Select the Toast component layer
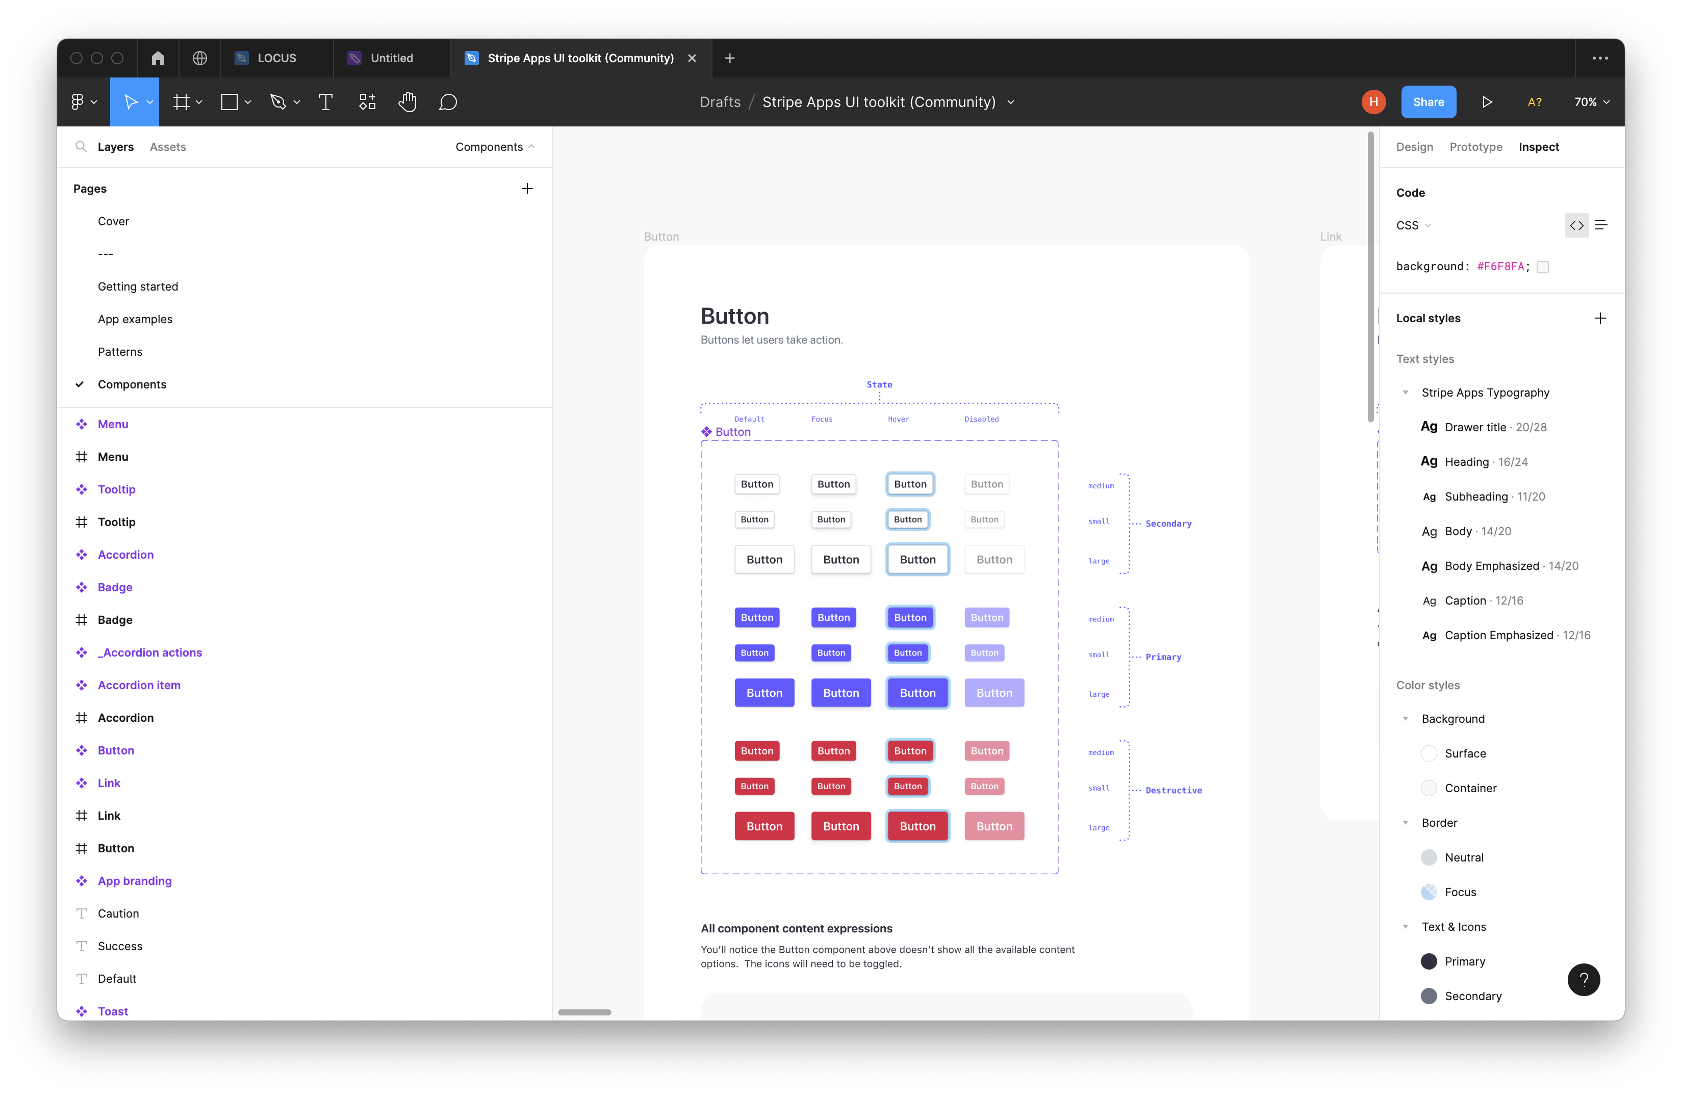Viewport: 1682px width, 1096px height. 113,1011
